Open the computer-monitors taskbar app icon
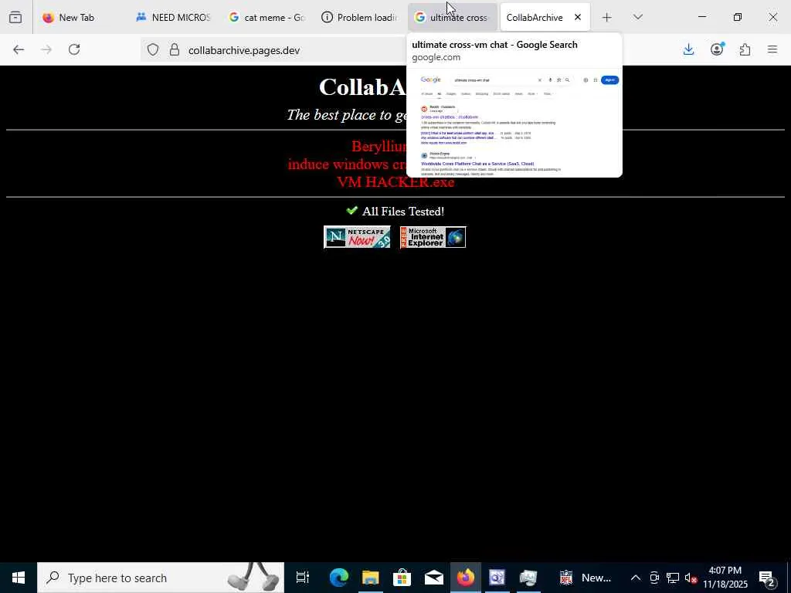791x593 pixels. (528, 578)
